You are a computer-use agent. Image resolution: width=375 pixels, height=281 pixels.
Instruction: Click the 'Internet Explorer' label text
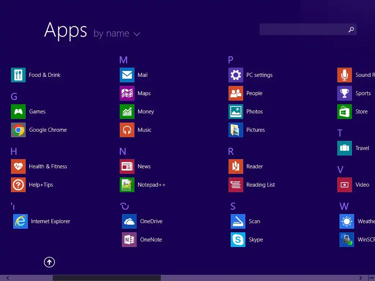(51, 221)
